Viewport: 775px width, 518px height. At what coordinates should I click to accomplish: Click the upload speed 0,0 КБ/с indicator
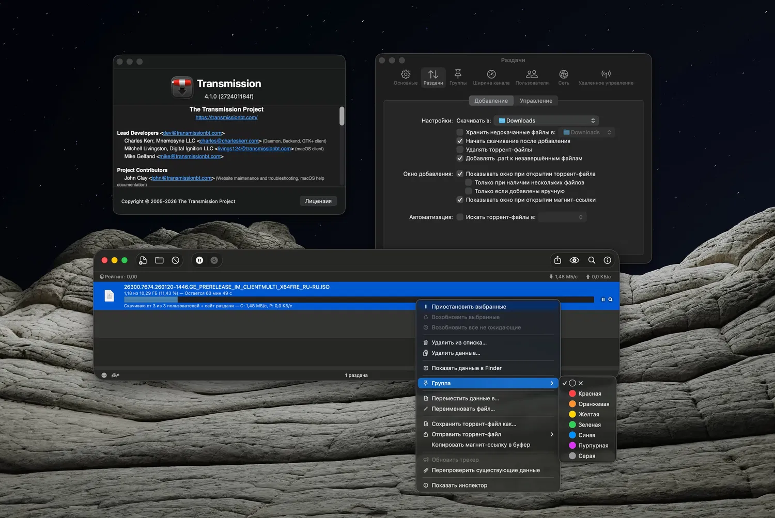598,277
